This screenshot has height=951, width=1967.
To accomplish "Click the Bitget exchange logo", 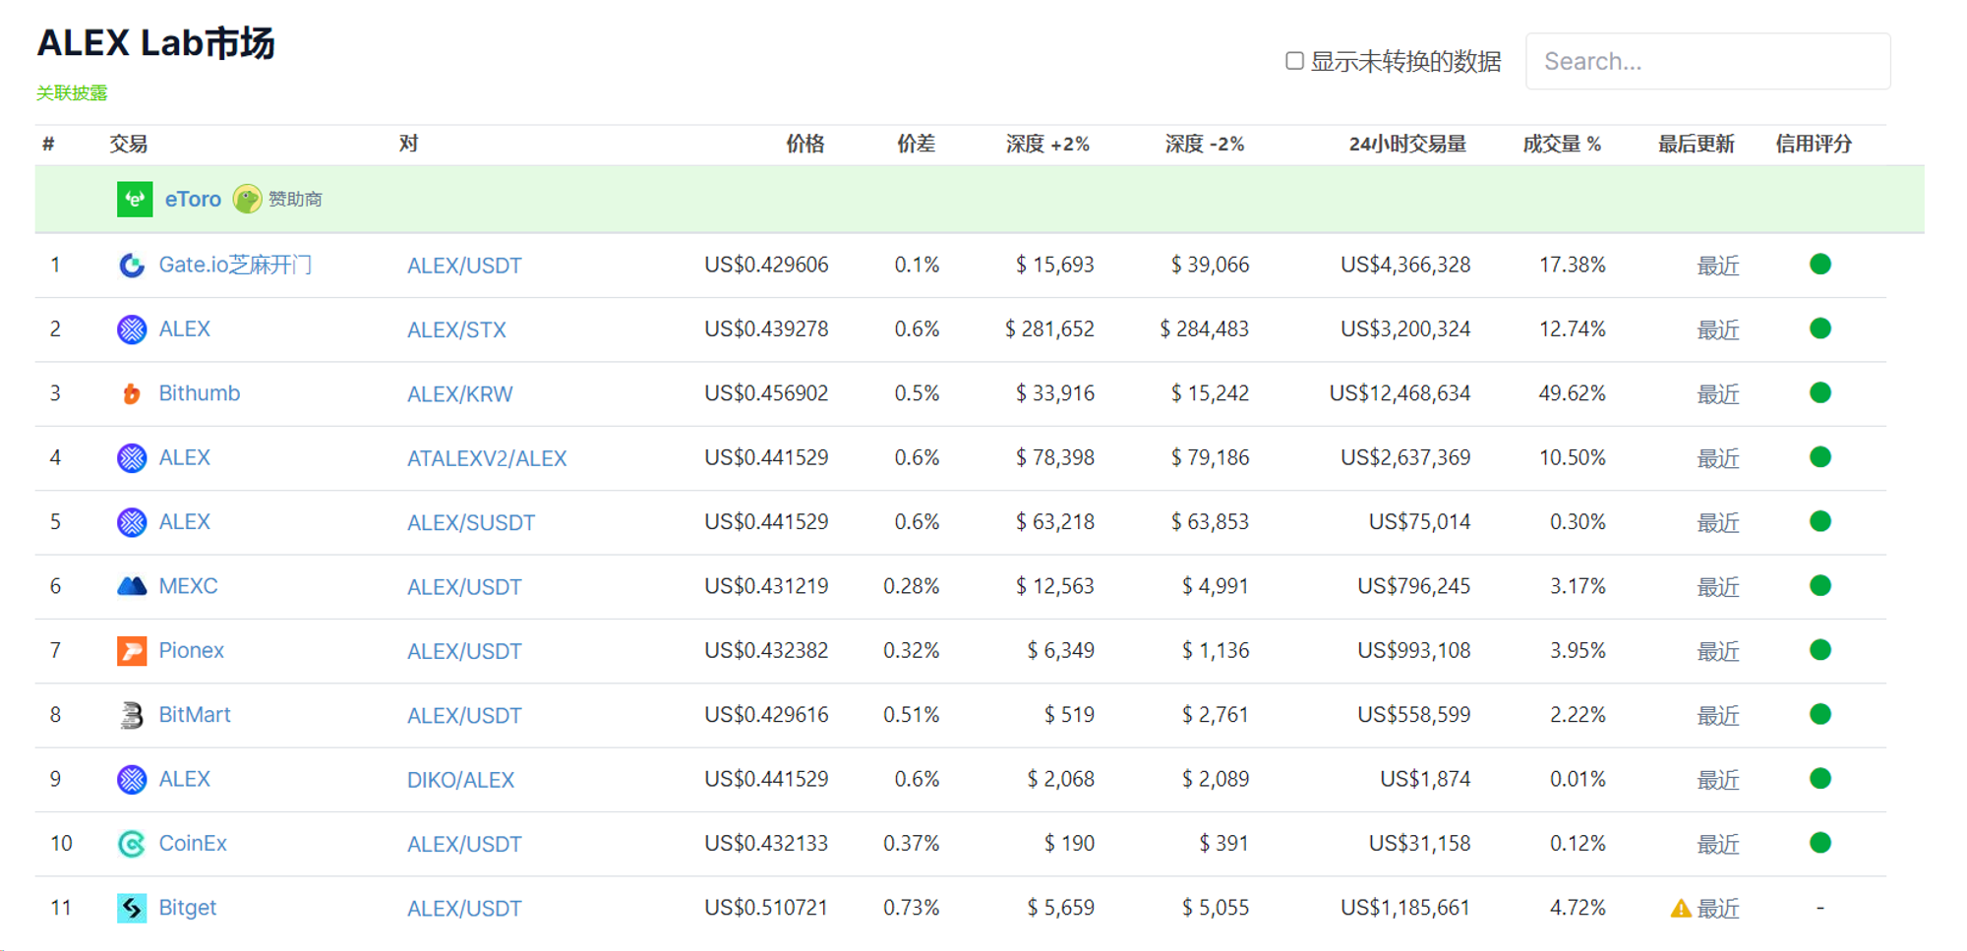I will click(133, 907).
